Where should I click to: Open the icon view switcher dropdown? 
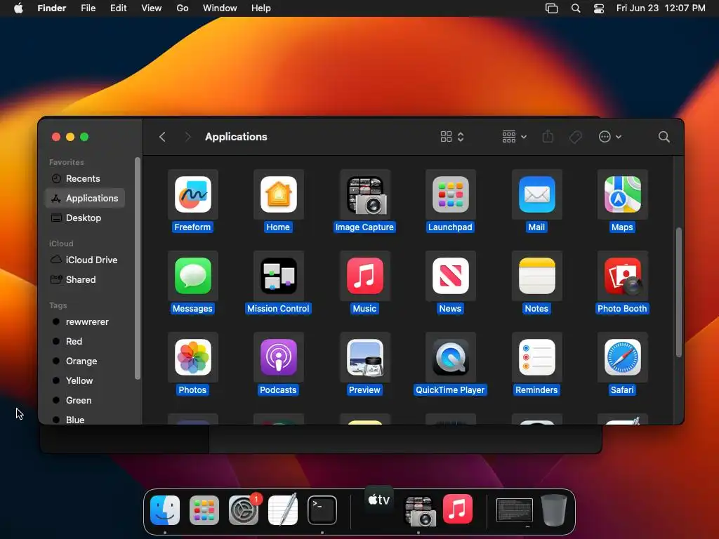pos(452,137)
